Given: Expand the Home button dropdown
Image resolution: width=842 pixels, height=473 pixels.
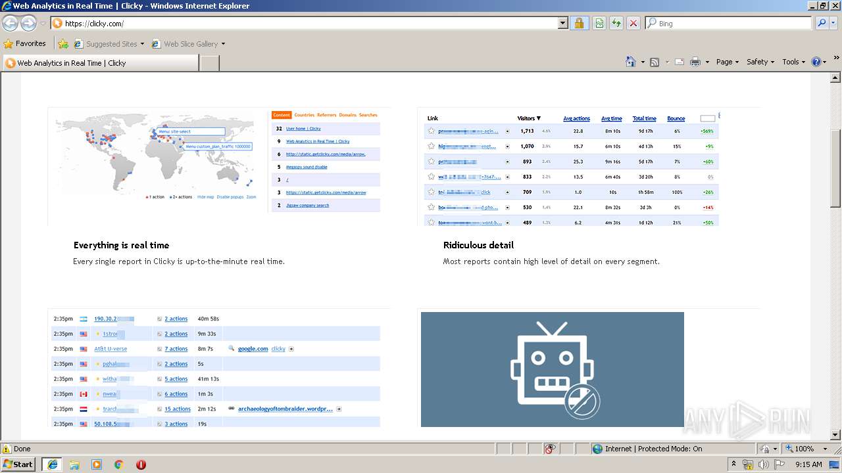Looking at the screenshot, I should point(641,62).
